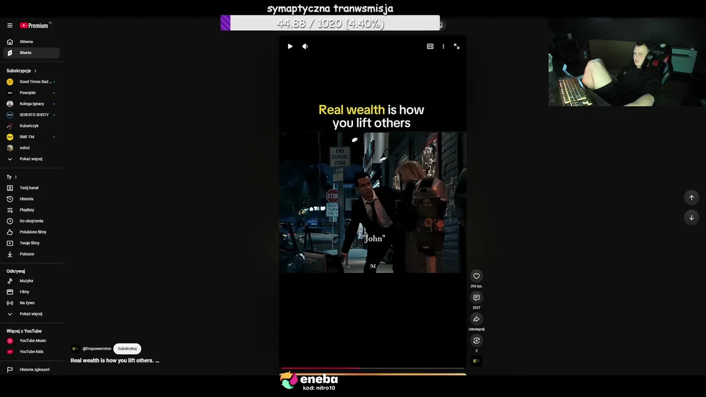The image size is (706, 397).
Task: Click the Subskrybuj button
Action: [x=127, y=348]
